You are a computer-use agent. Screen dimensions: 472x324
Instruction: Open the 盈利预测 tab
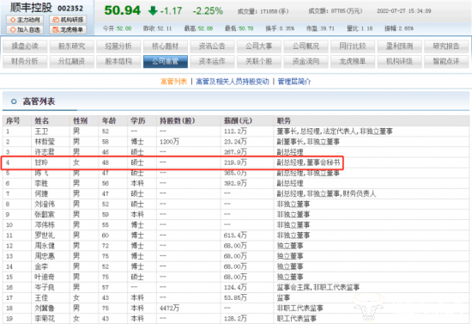coord(399,46)
